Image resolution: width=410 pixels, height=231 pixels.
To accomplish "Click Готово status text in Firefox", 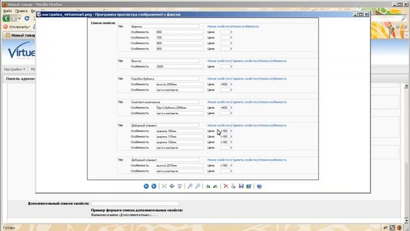I will (9, 228).
